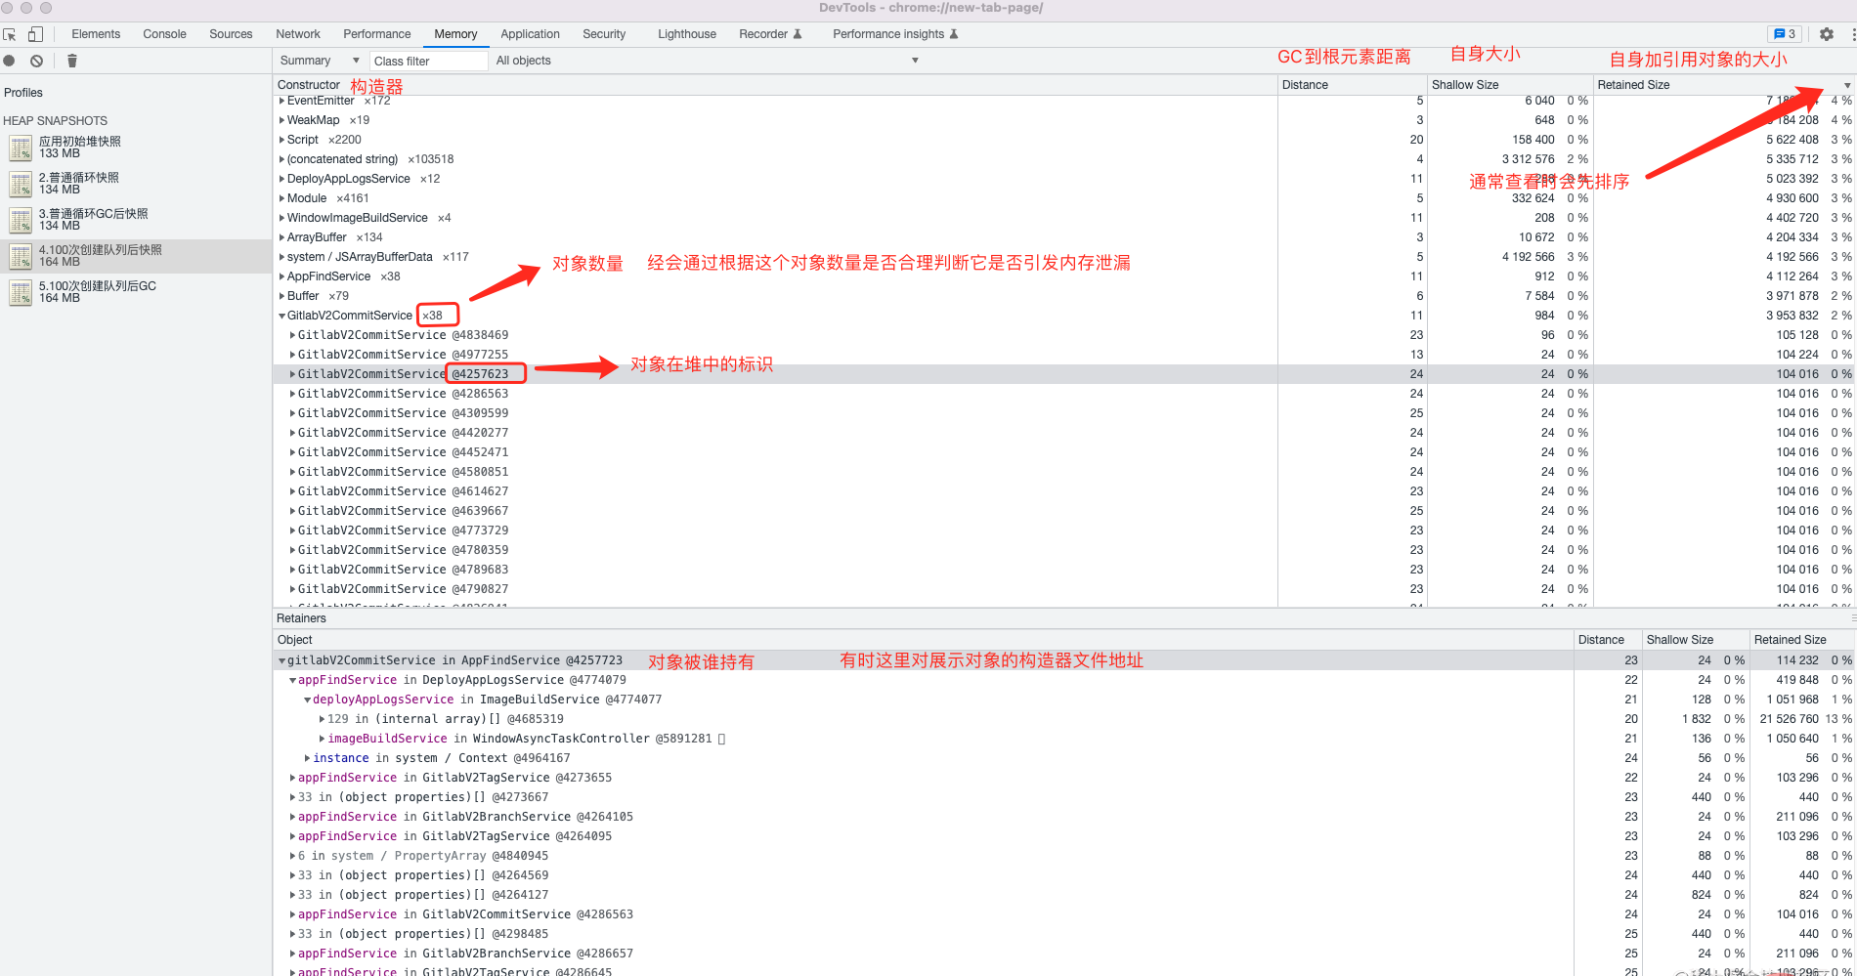Select snapshot 2.普通循环快照
1857x976 pixels.
pyautogui.click(x=136, y=184)
